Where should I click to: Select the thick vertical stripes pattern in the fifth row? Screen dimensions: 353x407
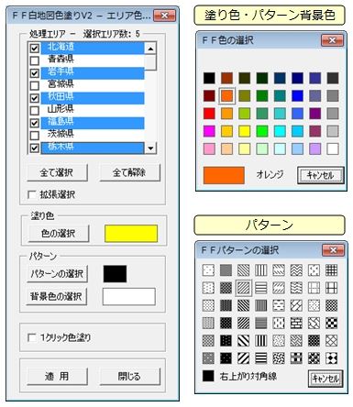(261, 340)
